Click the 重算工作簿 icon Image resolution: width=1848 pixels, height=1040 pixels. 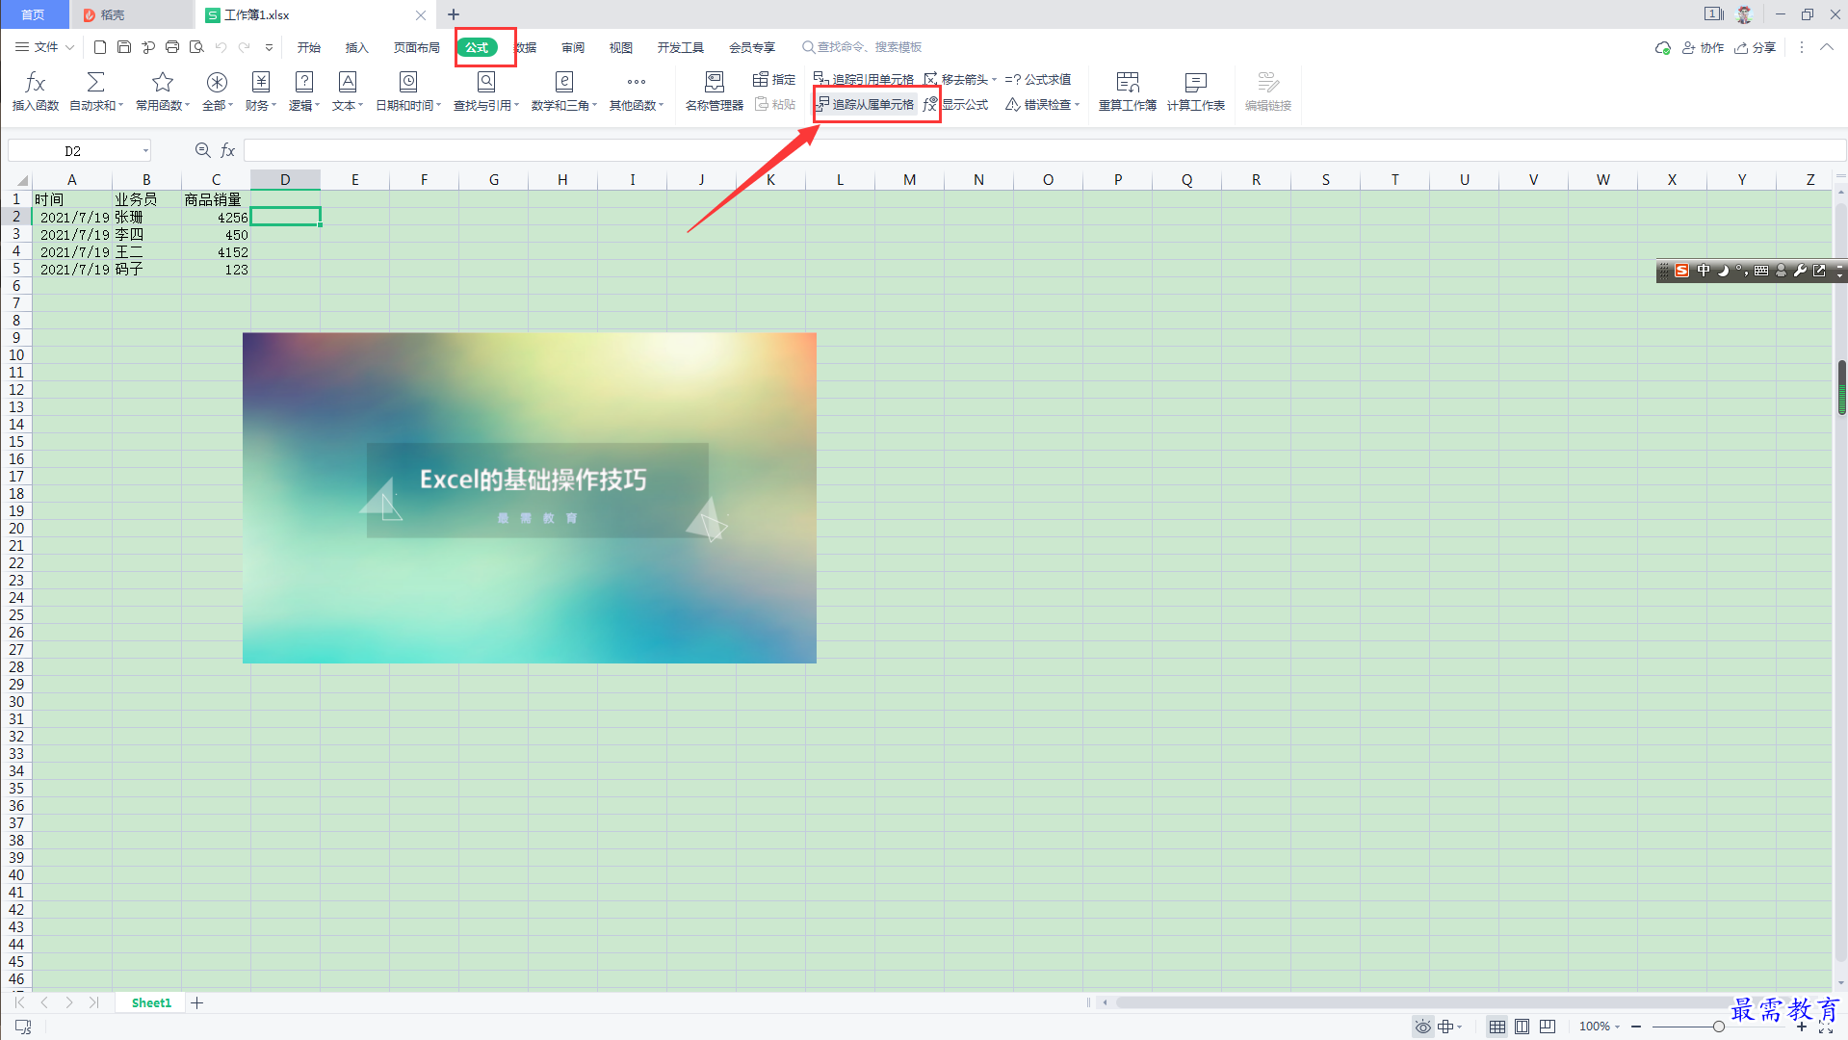point(1128,83)
